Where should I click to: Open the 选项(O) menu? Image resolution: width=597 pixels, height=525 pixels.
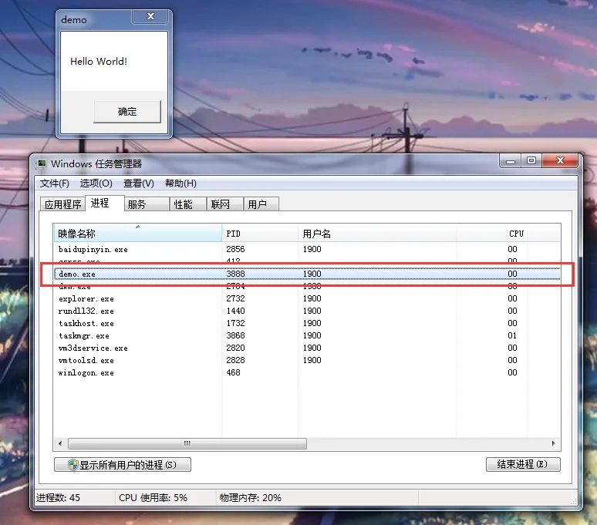tap(96, 183)
